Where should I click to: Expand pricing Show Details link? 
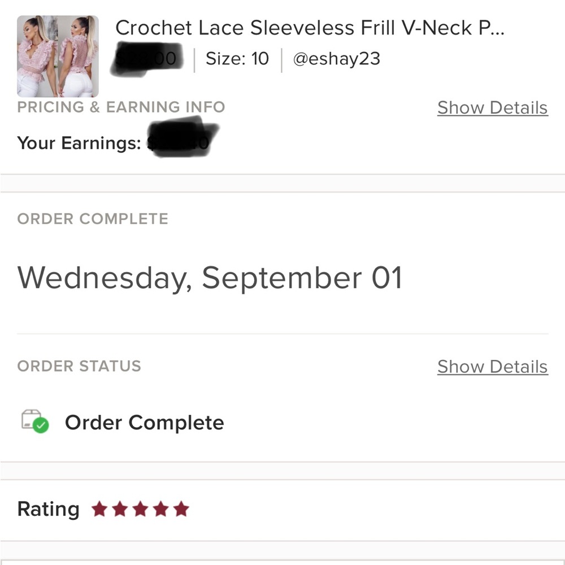(x=493, y=108)
